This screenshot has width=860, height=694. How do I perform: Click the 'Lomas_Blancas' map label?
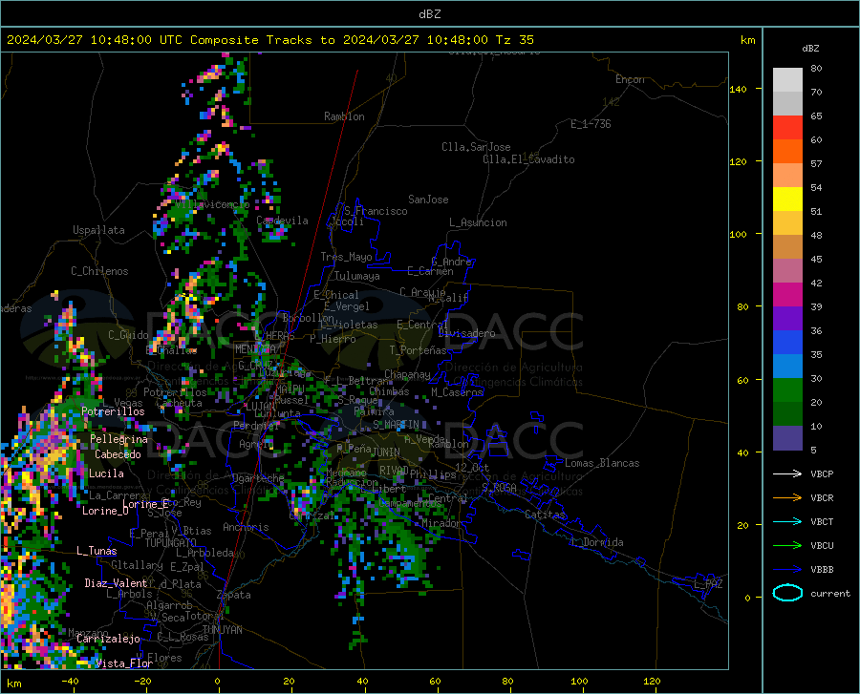[x=602, y=463]
